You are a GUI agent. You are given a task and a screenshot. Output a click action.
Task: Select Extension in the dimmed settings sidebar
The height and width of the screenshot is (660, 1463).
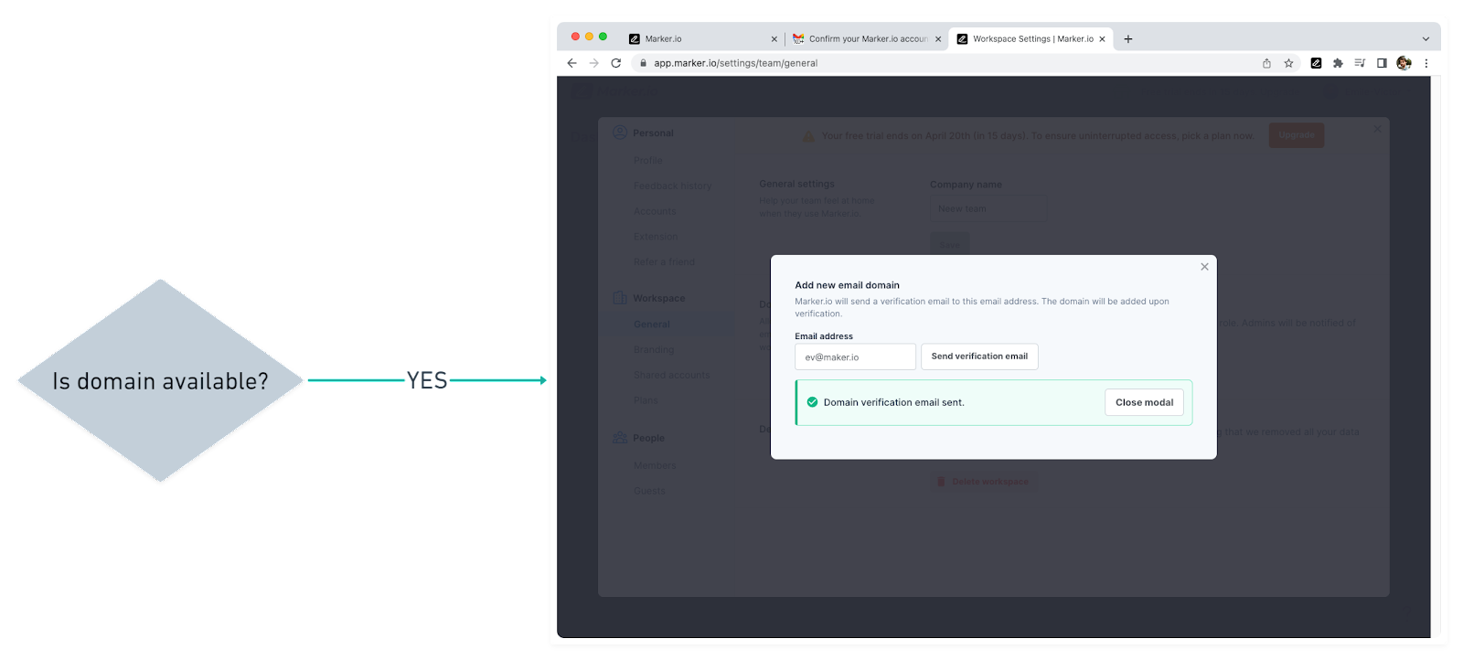[656, 237]
